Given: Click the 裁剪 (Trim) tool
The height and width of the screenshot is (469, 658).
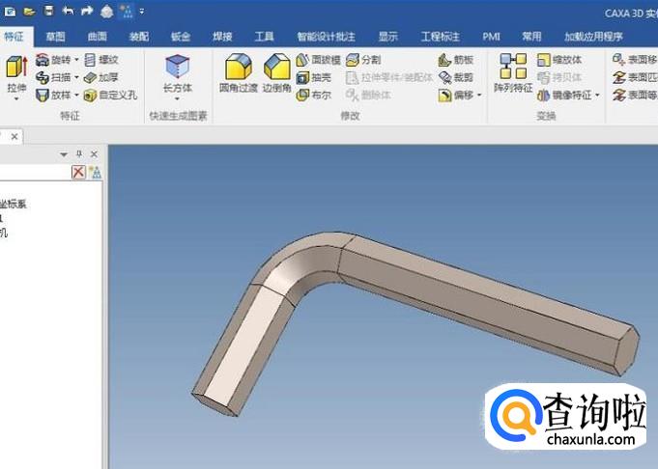Looking at the screenshot, I should coord(456,77).
